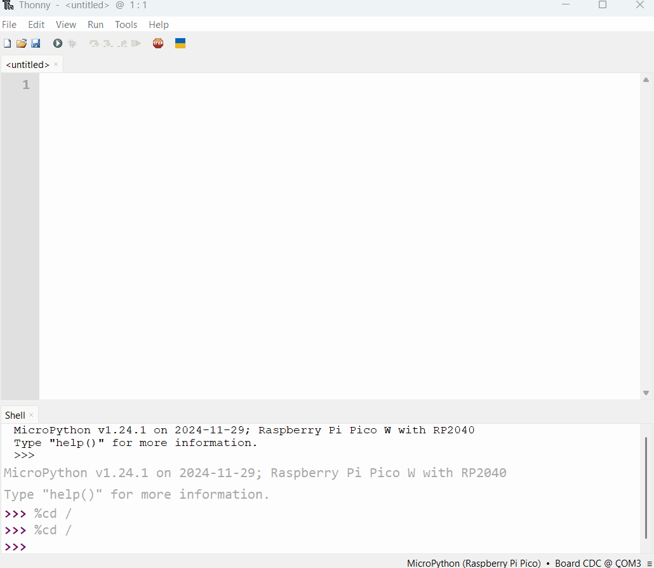The height and width of the screenshot is (568, 654).
Task: Click the Step over toolbar icon
Action: pyautogui.click(x=94, y=43)
